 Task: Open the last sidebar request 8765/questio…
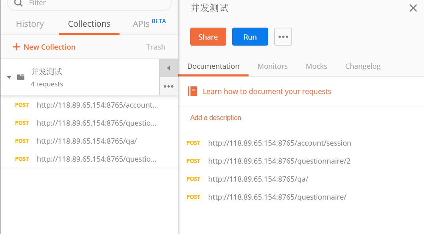[x=89, y=159]
